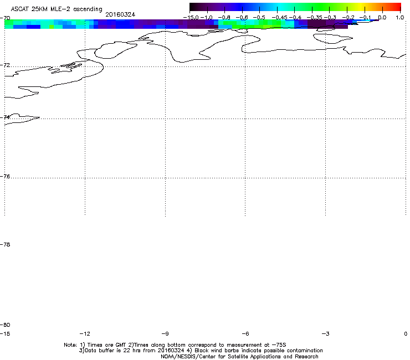Click the latitude label -72

[5, 65]
